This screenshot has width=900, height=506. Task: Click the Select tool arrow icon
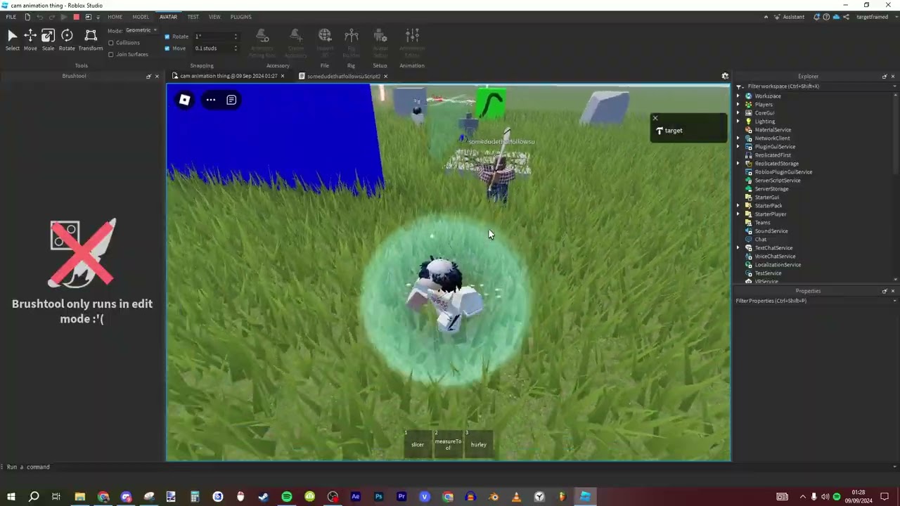point(12,37)
